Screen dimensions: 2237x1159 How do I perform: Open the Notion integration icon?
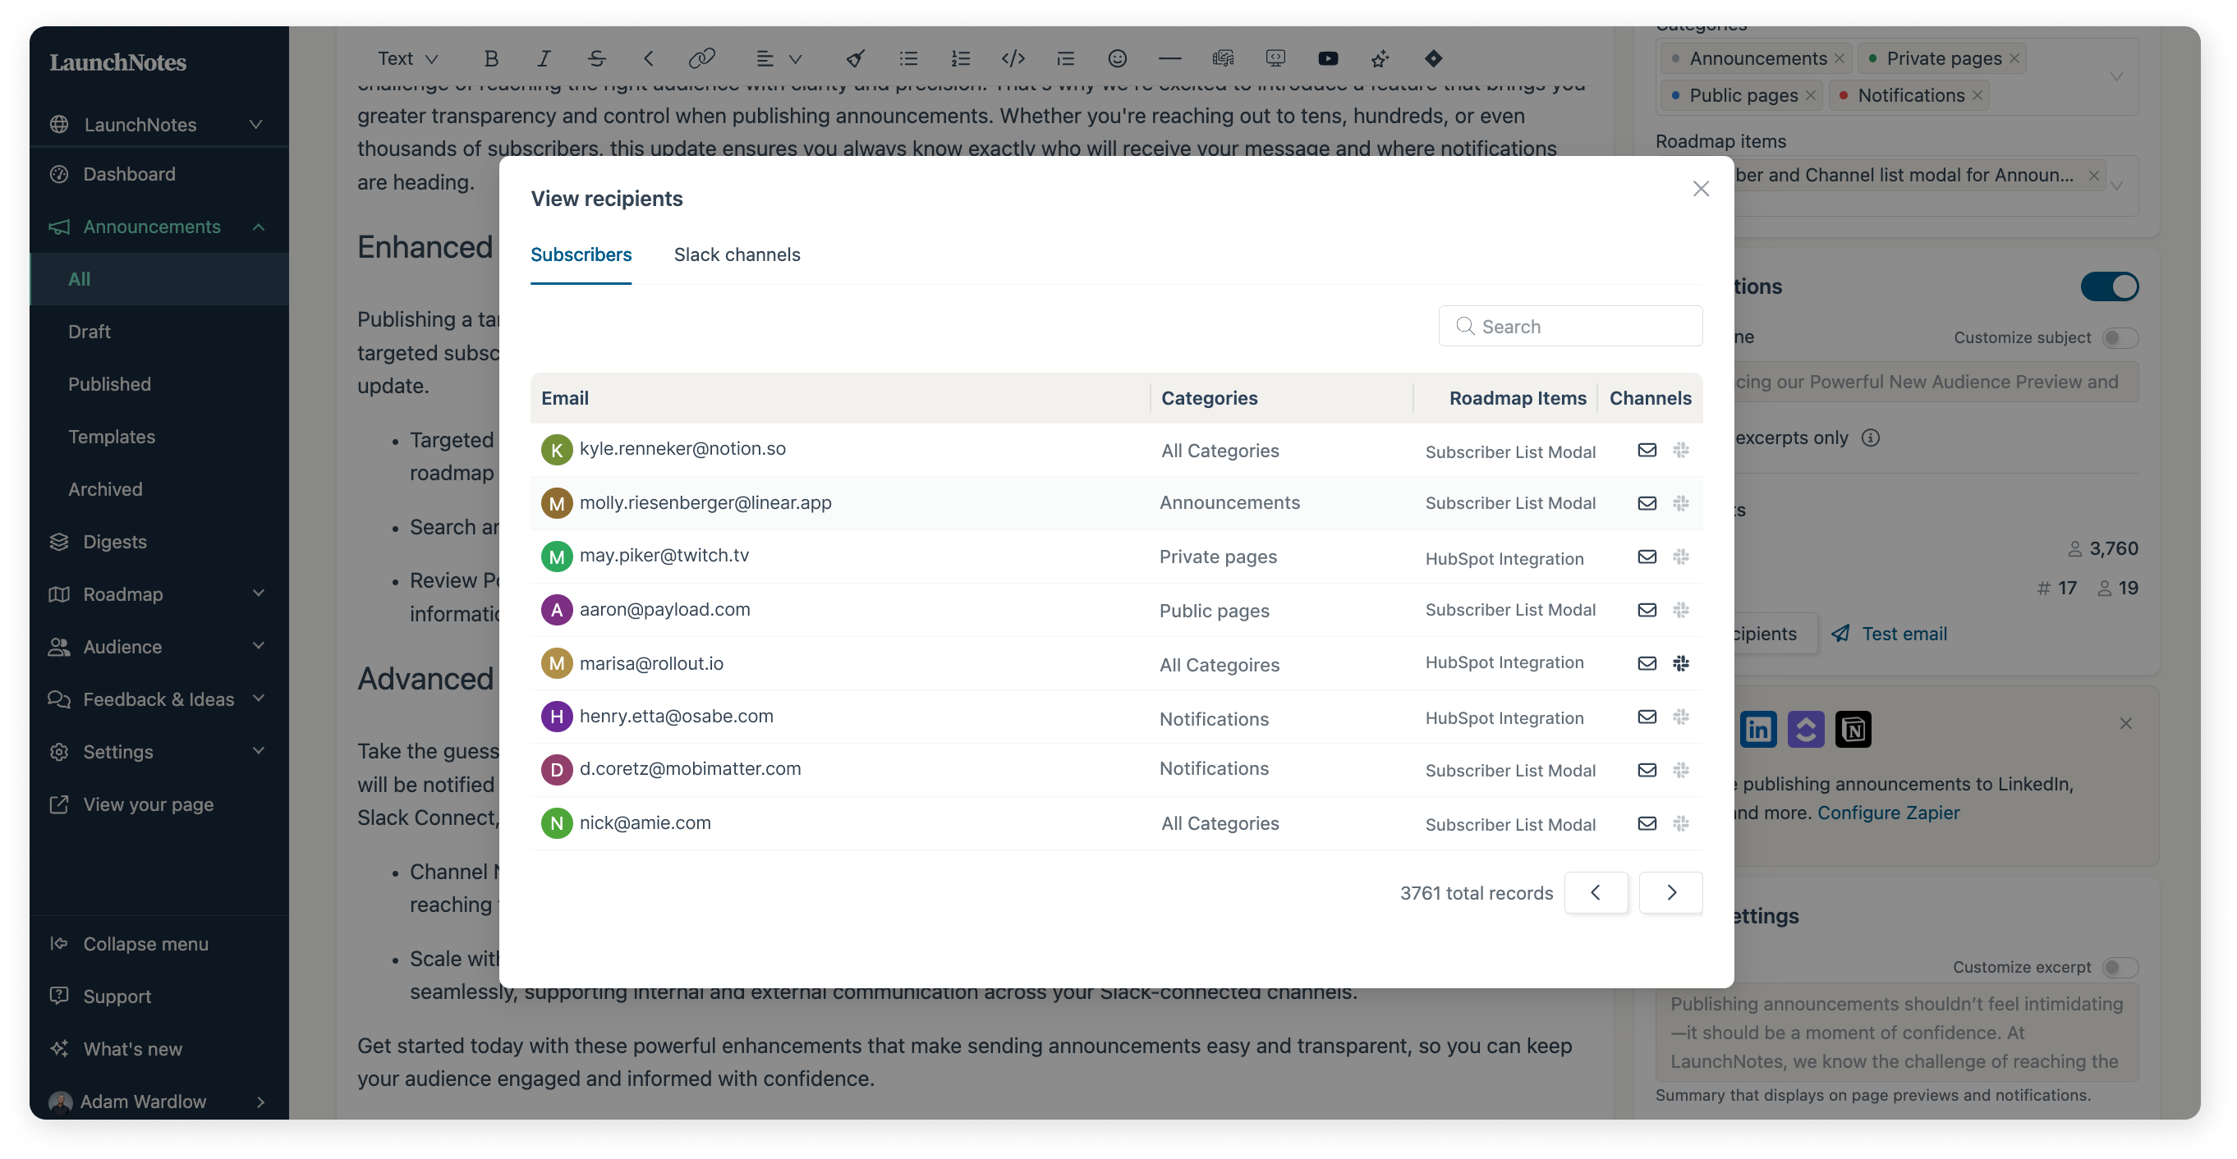pyautogui.click(x=1853, y=728)
